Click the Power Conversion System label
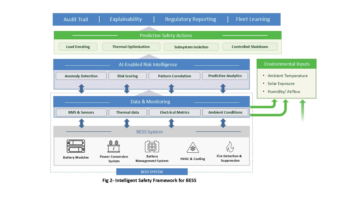357x201 pixels. pos(114,159)
